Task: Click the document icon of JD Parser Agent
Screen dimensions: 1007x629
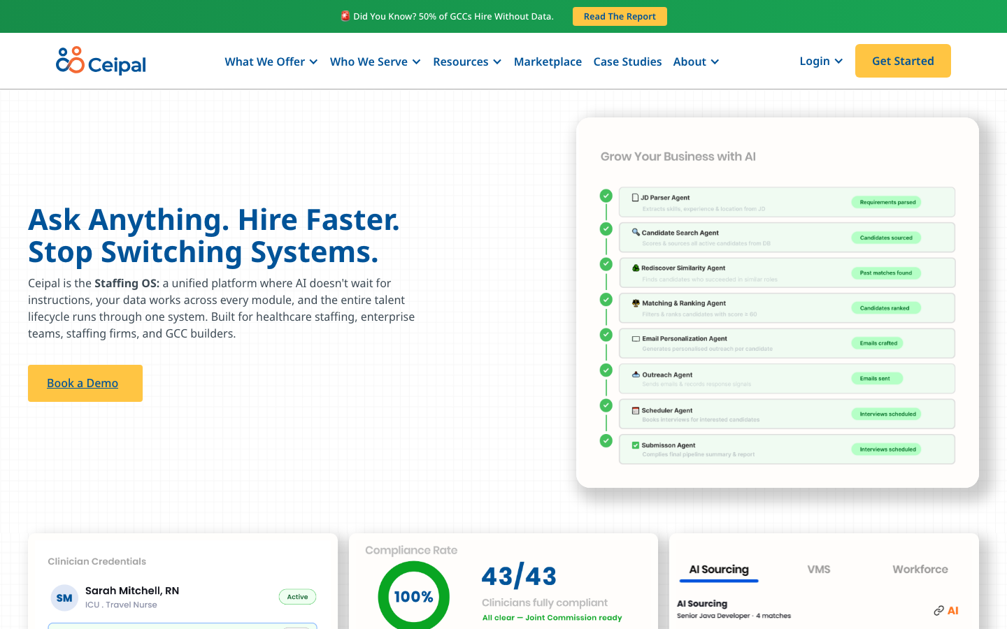Action: coord(635,198)
